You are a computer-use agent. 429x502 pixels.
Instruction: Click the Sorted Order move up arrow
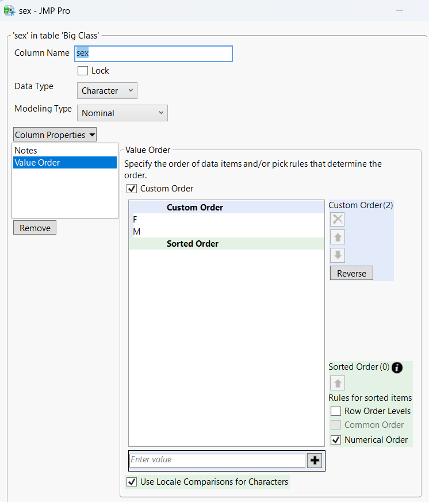(x=338, y=383)
